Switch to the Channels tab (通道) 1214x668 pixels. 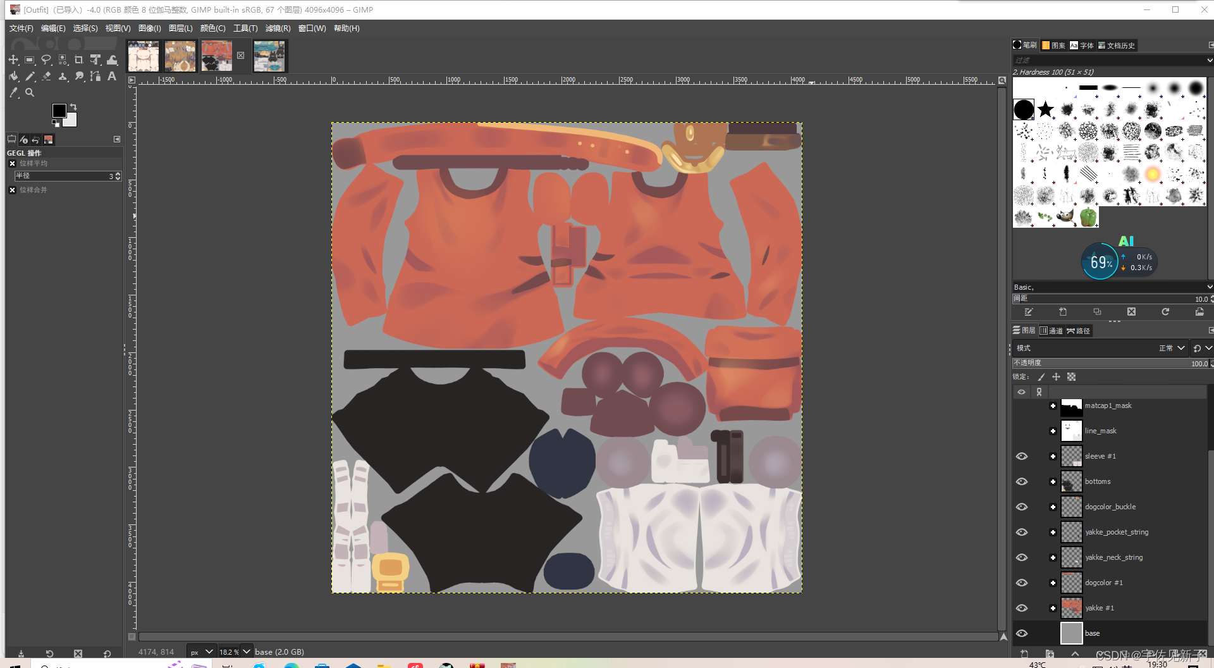[1051, 331]
